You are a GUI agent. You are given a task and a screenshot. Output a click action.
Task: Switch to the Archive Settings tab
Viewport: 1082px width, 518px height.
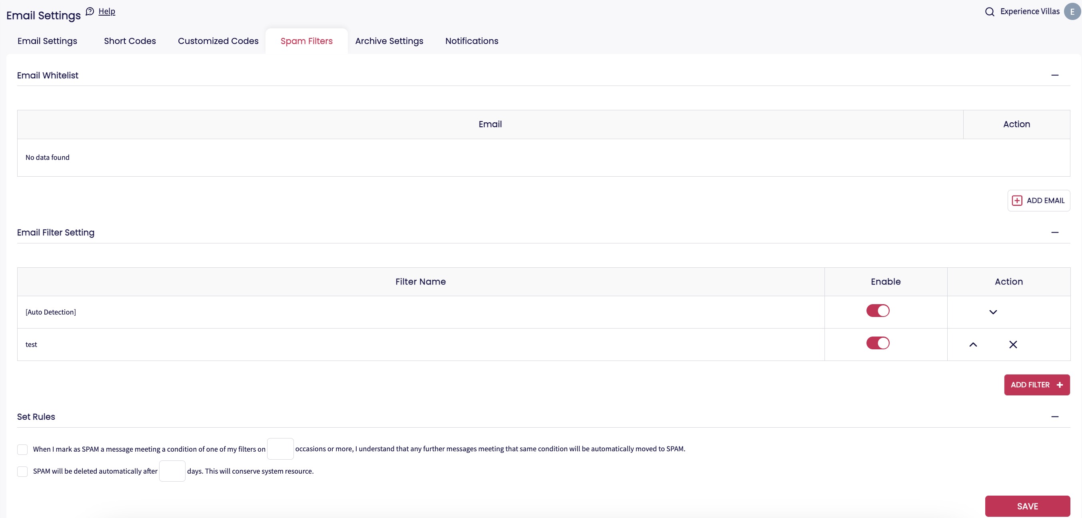point(389,41)
